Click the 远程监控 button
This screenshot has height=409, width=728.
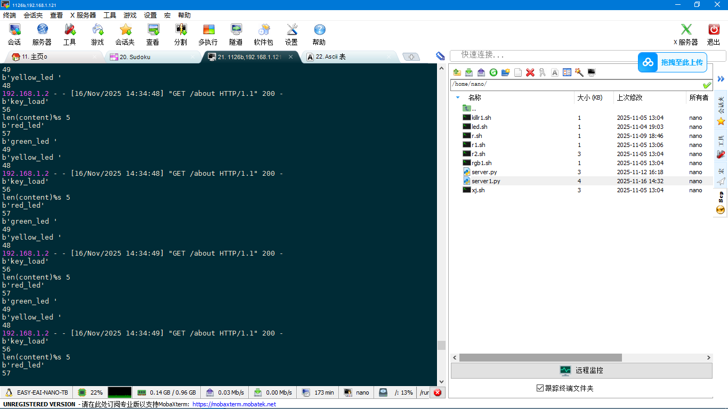(x=581, y=371)
